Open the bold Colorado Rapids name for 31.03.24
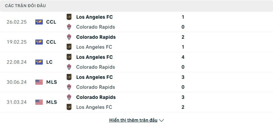 (x=96, y=97)
